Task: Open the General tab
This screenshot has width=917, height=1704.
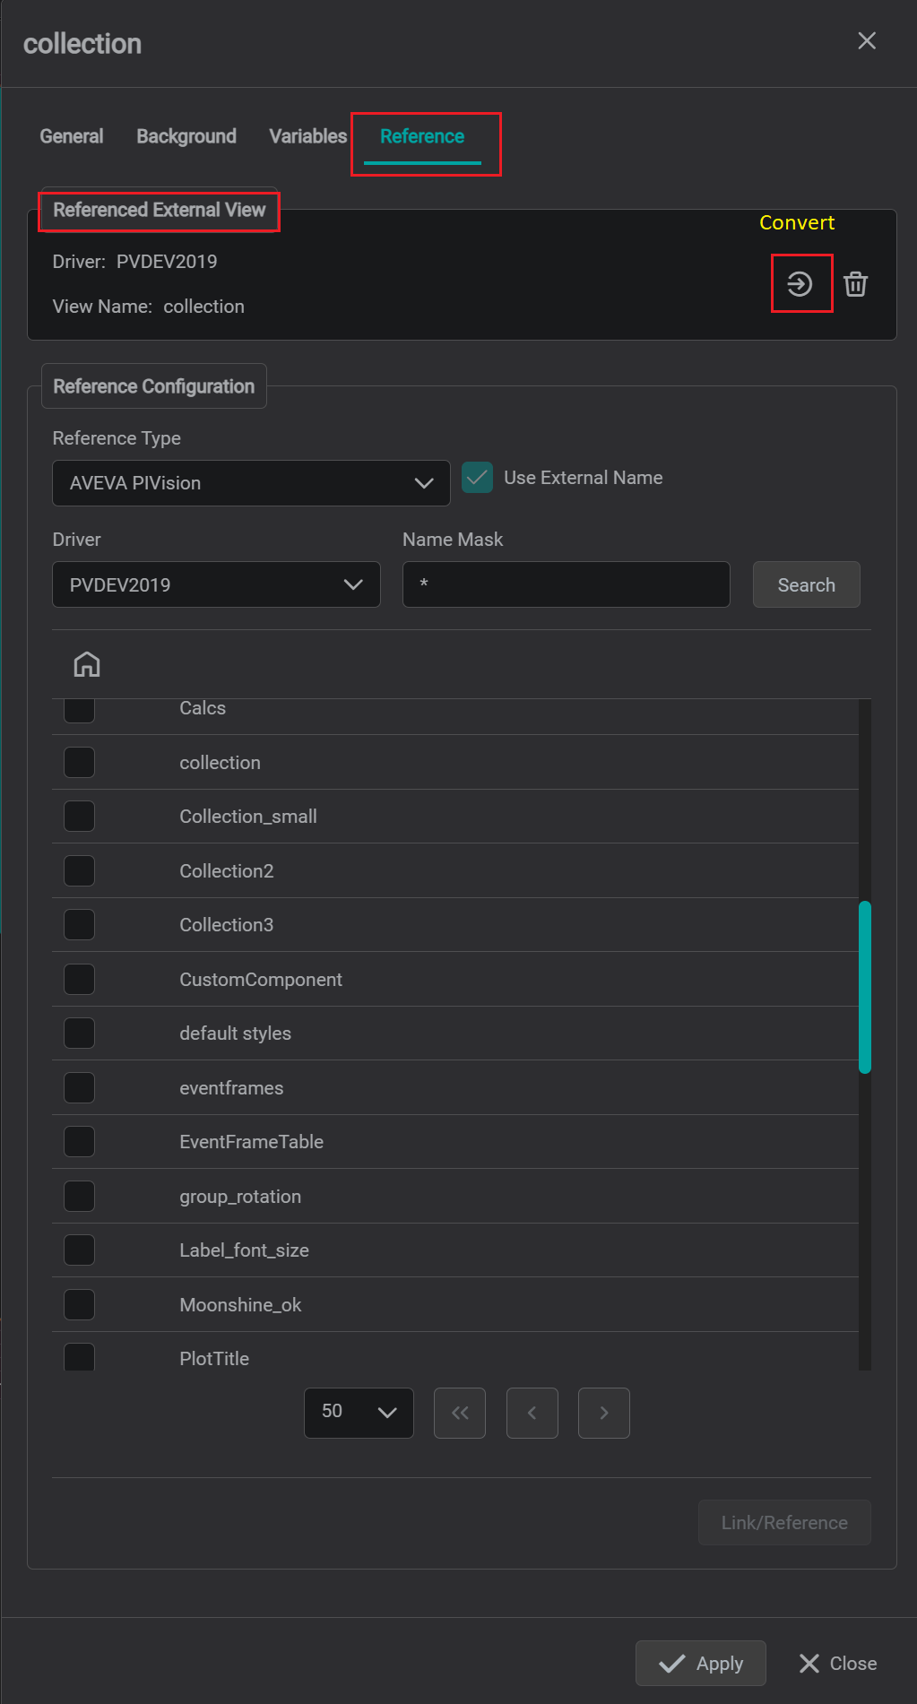Action: [x=72, y=136]
